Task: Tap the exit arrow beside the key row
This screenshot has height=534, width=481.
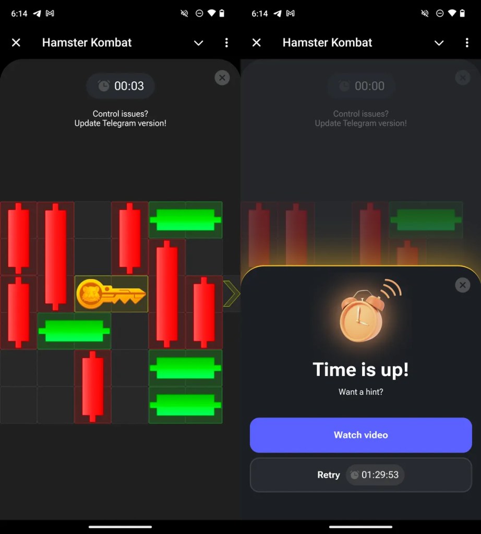Action: [x=232, y=294]
